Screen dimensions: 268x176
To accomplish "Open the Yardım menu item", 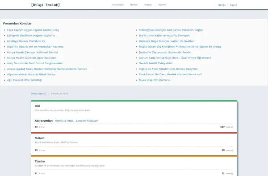I will click(x=162, y=5).
